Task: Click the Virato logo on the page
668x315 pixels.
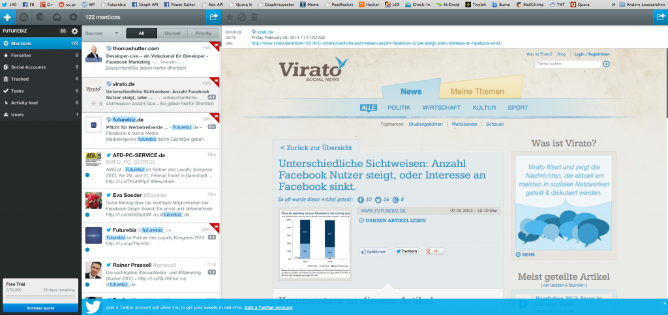Action: coord(314,70)
